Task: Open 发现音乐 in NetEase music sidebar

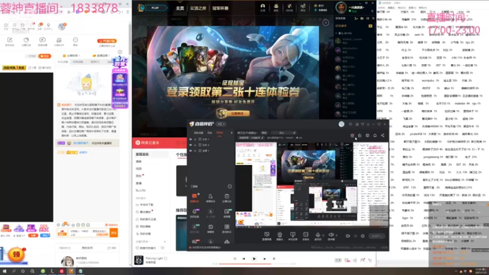Action: coord(142,155)
